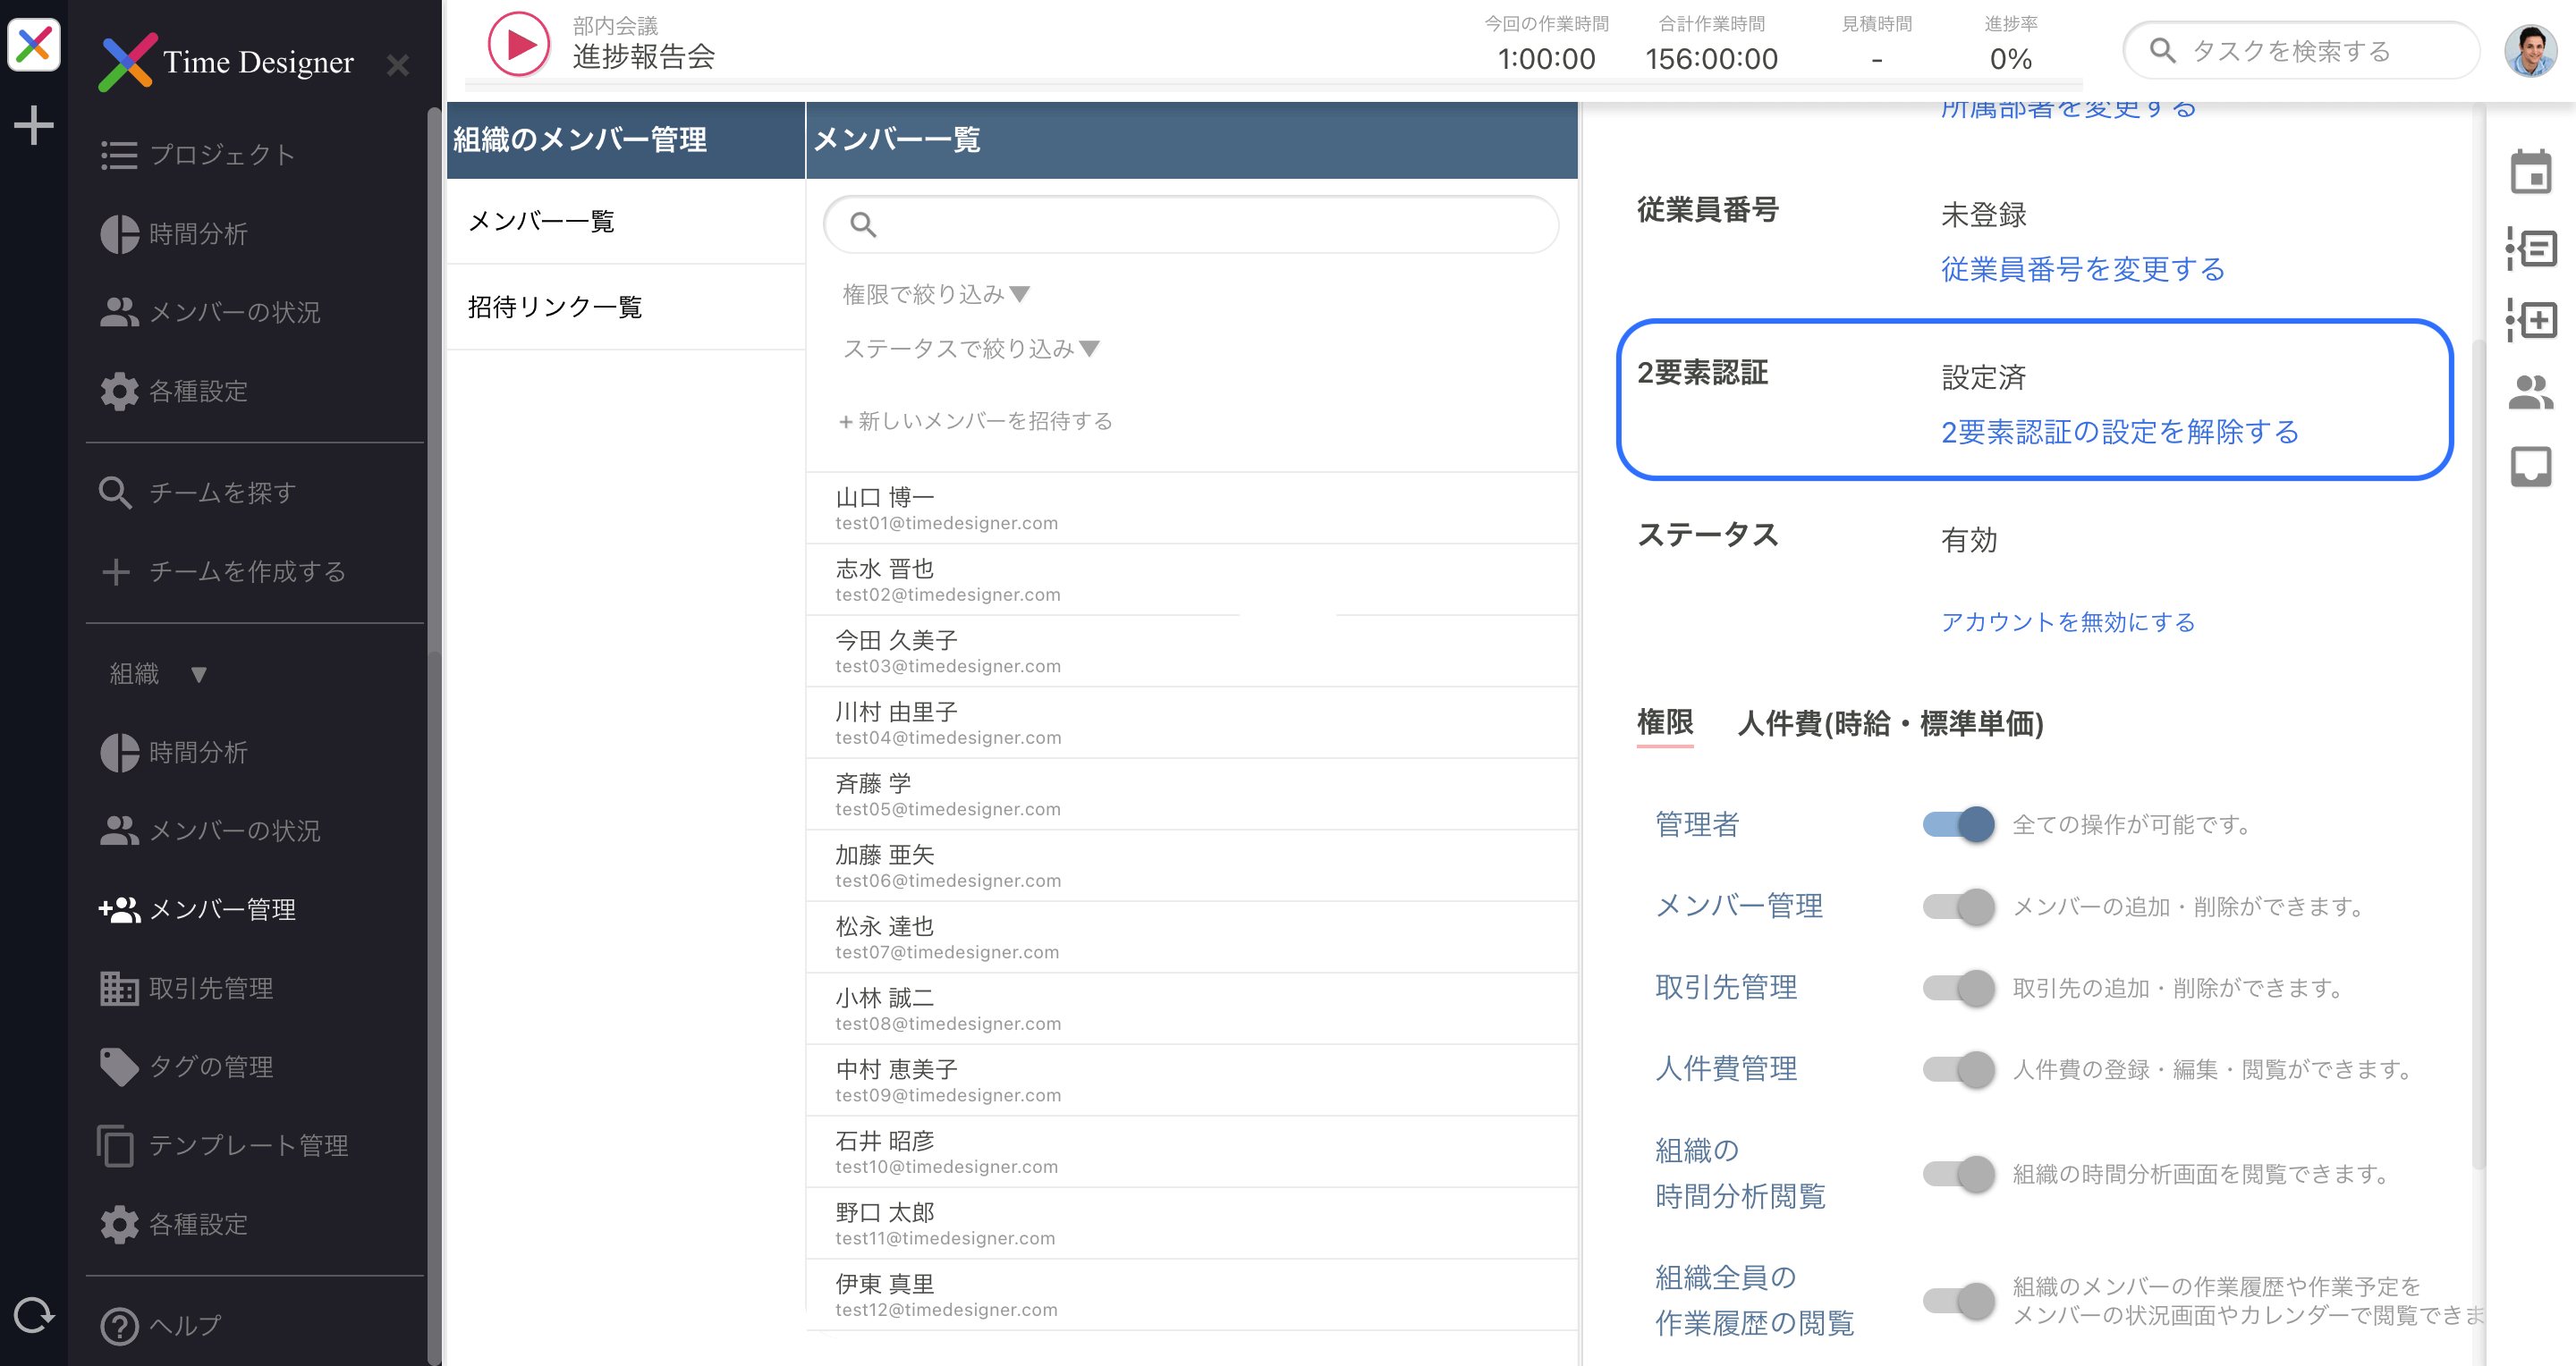Open タグの管理 in the sidebar

coord(210,1067)
